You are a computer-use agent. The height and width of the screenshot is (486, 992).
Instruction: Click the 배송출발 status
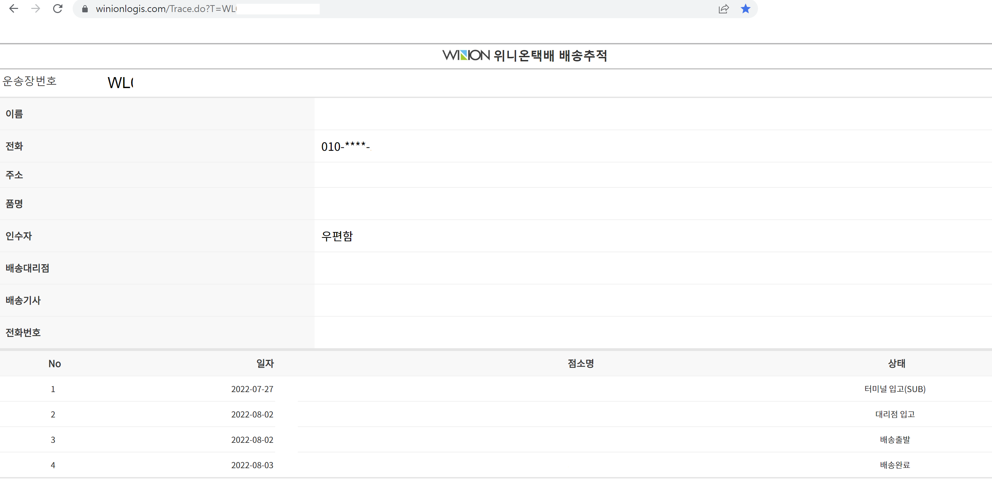click(895, 440)
